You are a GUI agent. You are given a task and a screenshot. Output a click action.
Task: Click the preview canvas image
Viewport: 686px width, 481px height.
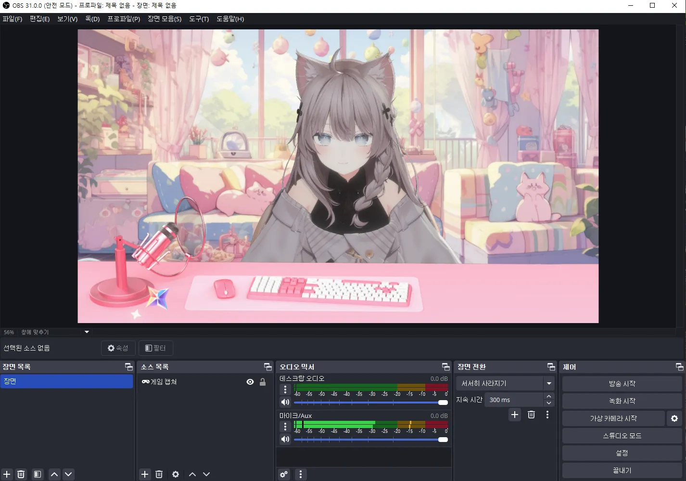[338, 176]
